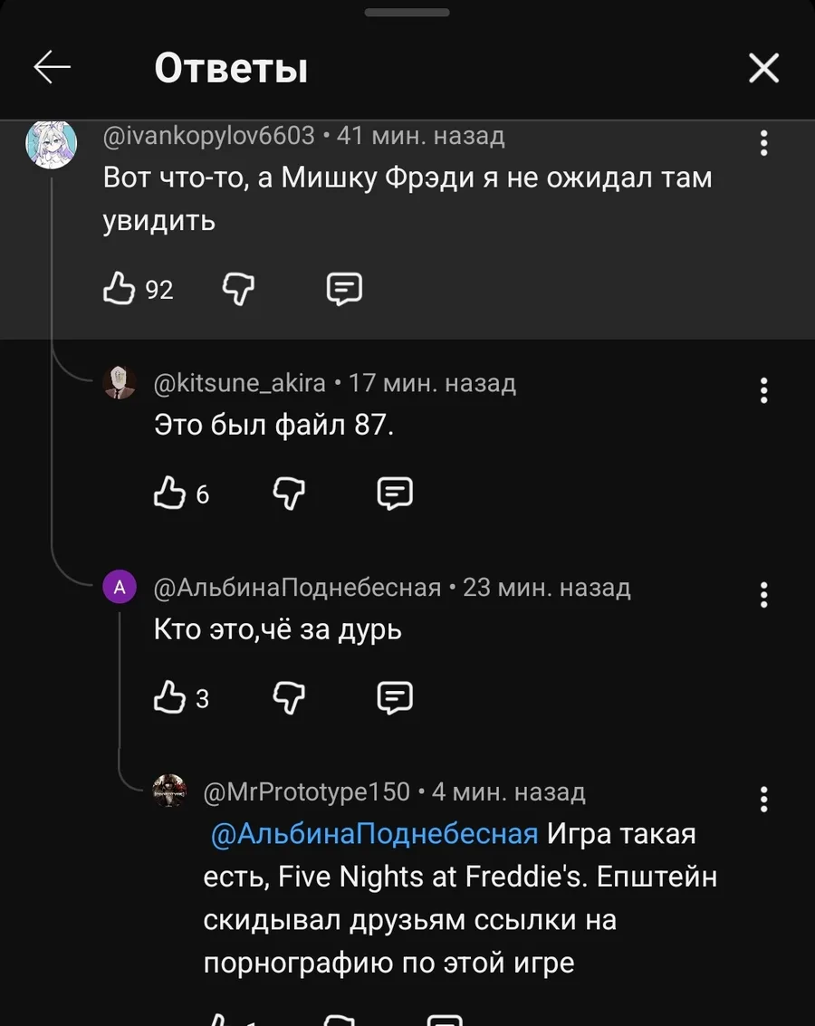Grab the drag handle at the top
The height and width of the screenshot is (1026, 815).
pyautogui.click(x=407, y=13)
